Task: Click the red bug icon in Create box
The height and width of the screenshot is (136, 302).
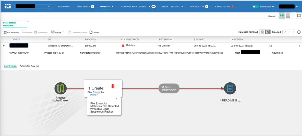Action: (x=113, y=86)
